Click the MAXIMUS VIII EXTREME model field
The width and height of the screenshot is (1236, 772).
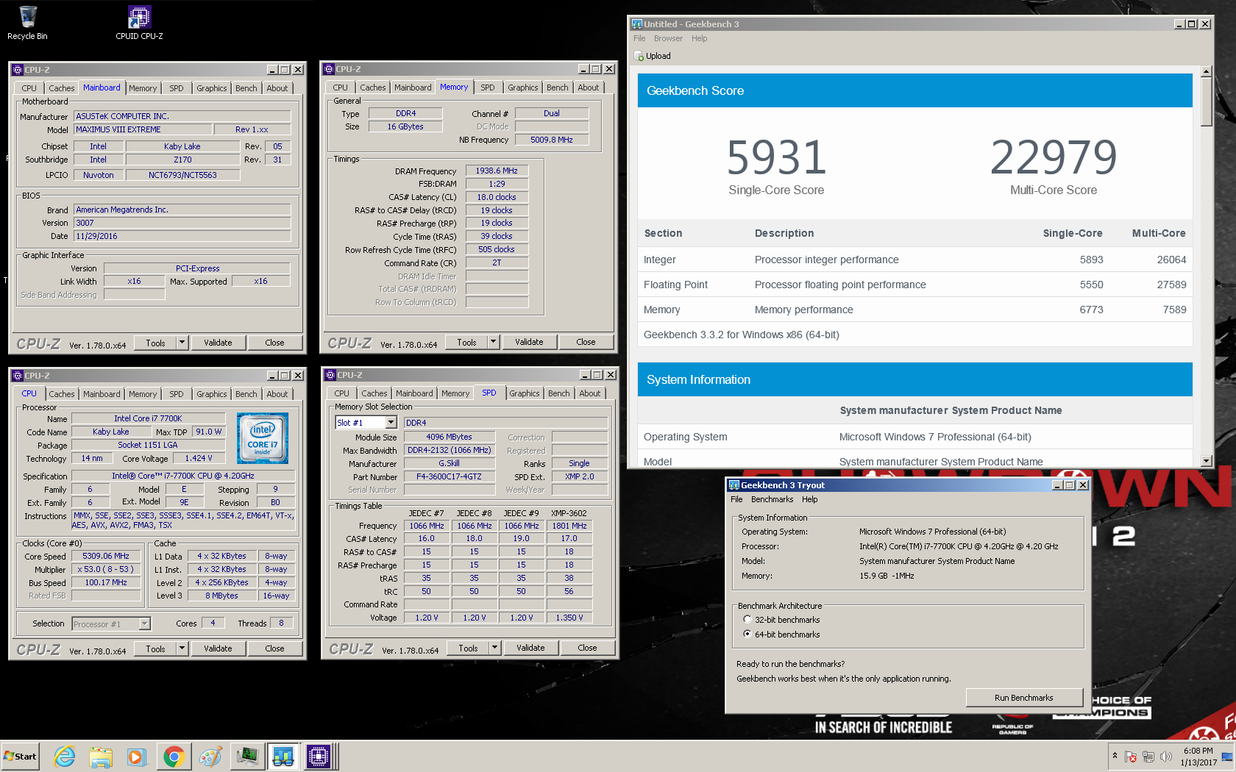point(142,129)
